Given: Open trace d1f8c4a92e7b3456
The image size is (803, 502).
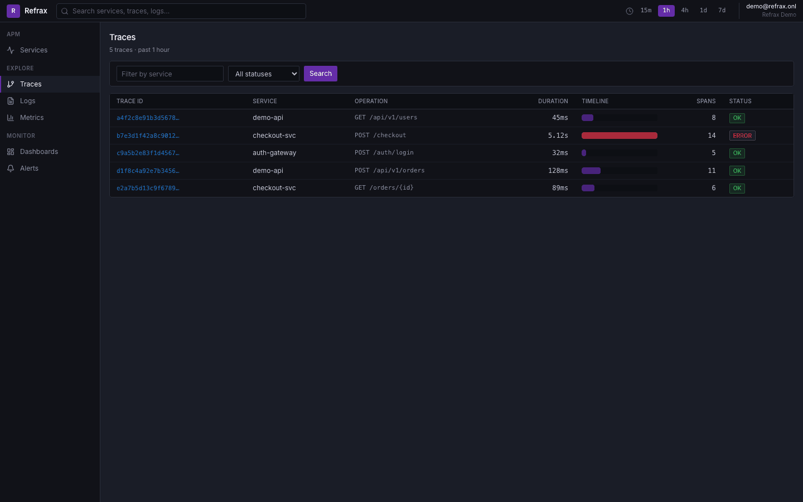Looking at the screenshot, I should coord(148,171).
